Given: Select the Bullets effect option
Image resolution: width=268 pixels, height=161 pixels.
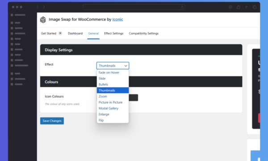Looking at the screenshot, I should pos(113,85).
